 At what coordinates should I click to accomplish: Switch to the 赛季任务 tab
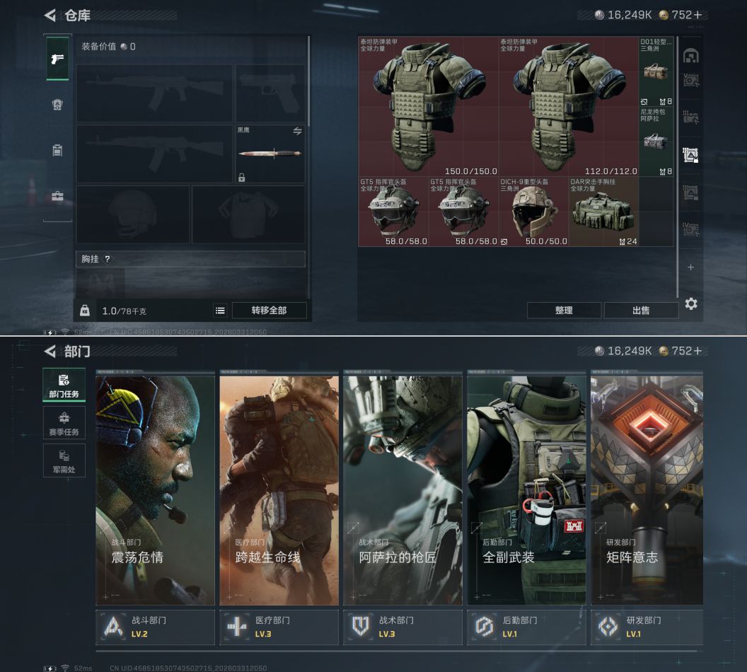[x=64, y=422]
